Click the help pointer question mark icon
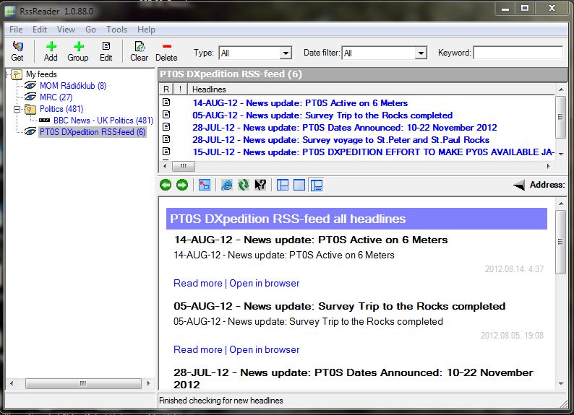574x415 pixels. coord(260,185)
